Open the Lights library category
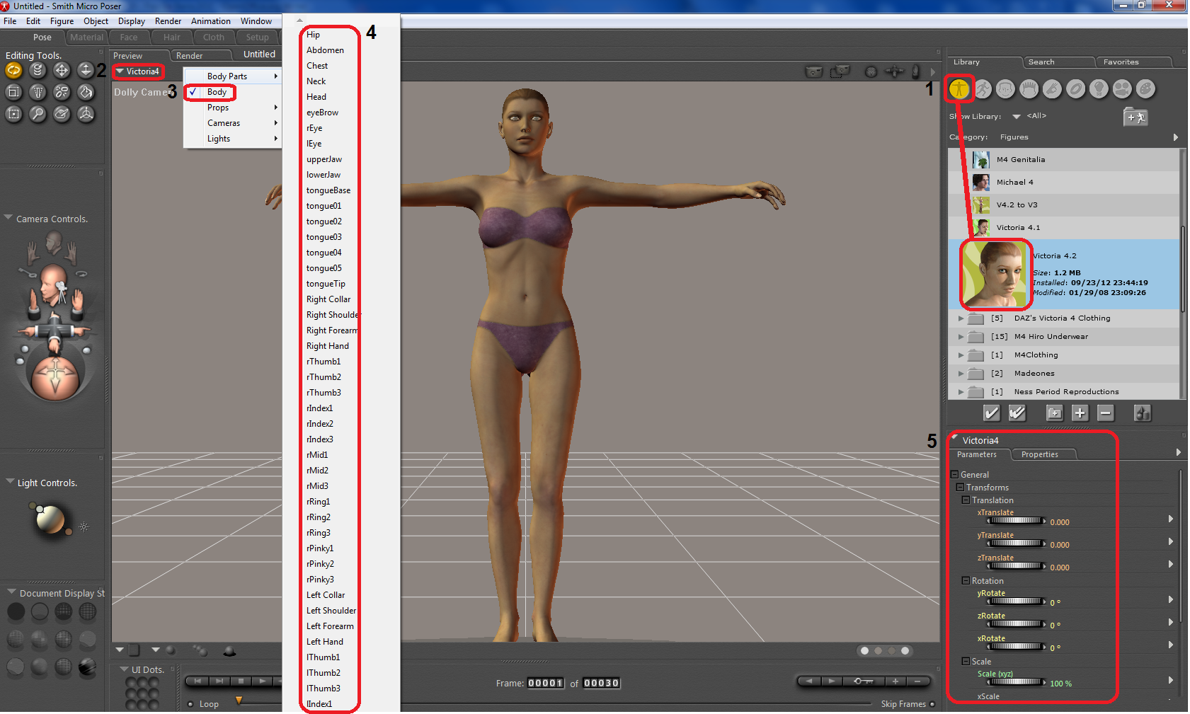Image resolution: width=1190 pixels, height=714 pixels. point(1099,89)
